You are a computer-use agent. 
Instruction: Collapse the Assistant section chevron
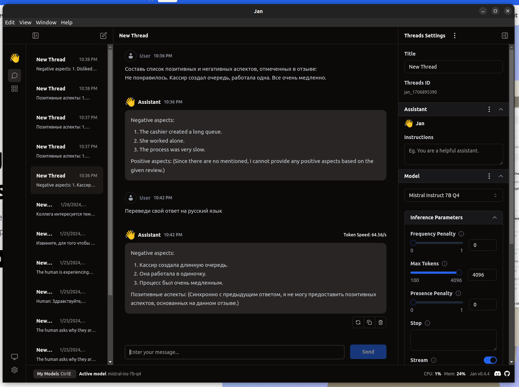coord(501,109)
